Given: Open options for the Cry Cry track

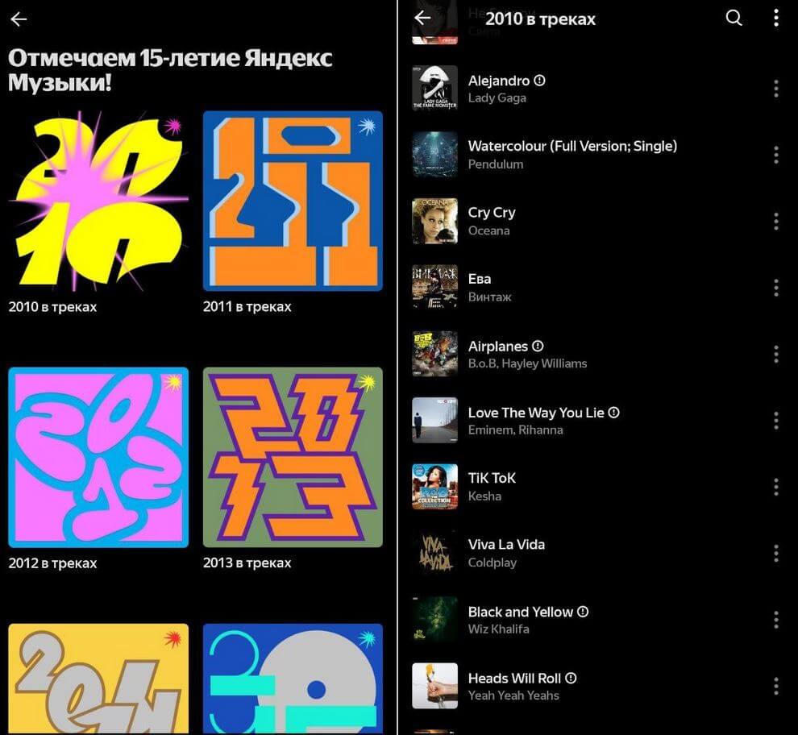Looking at the screenshot, I should point(775,222).
